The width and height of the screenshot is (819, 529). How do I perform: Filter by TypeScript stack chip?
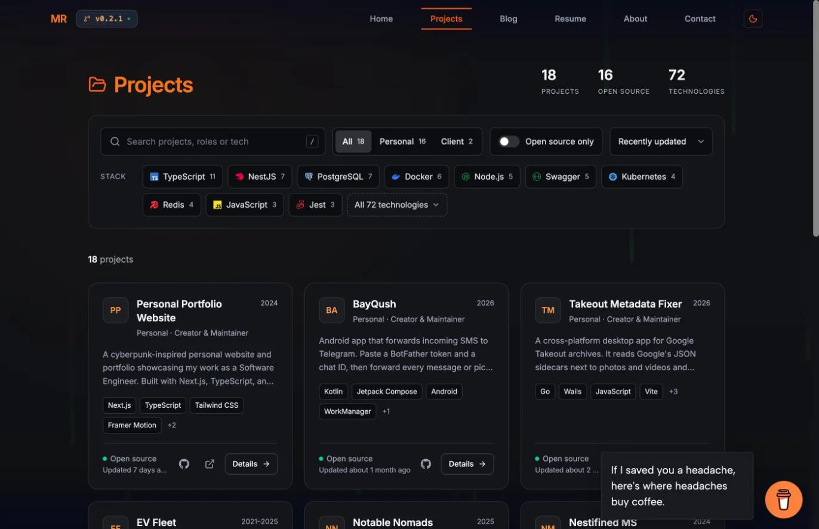183,177
